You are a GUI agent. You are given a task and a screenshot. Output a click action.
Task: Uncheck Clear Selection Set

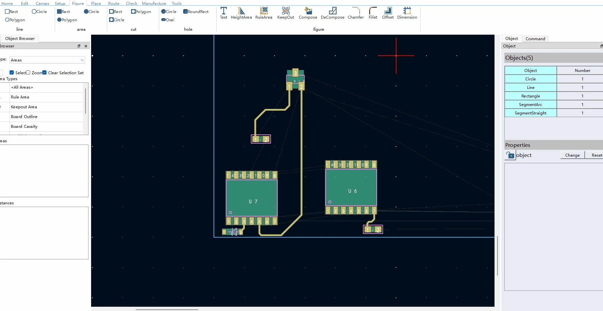[x=45, y=72]
